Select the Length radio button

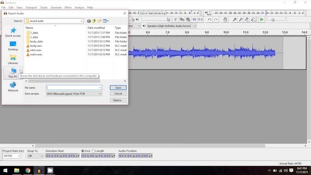[x=93, y=151]
